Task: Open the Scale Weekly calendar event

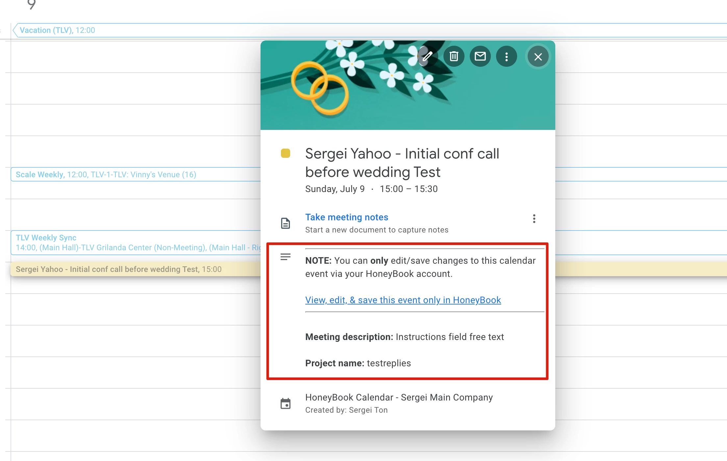Action: coord(105,174)
